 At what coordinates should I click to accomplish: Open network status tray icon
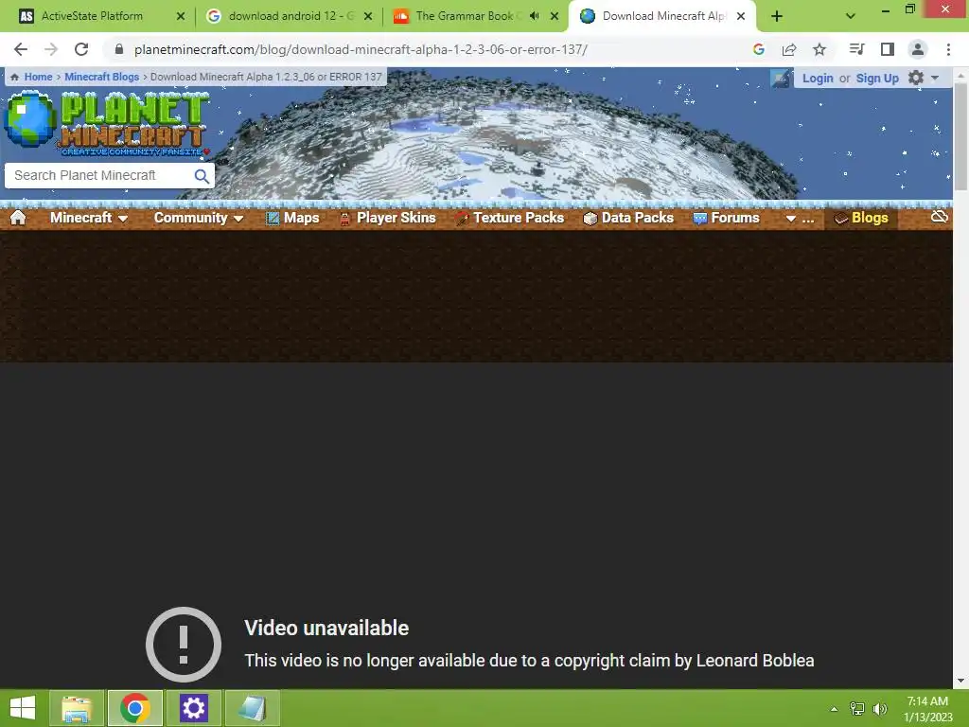[857, 709]
